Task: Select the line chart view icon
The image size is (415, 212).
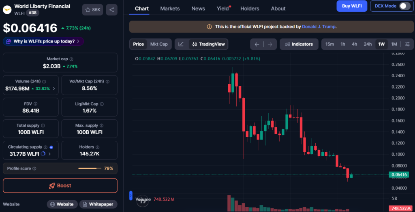Action: click(x=181, y=44)
